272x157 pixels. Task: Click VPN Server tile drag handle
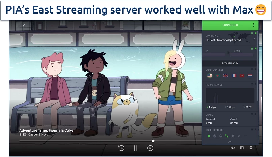[252, 33]
